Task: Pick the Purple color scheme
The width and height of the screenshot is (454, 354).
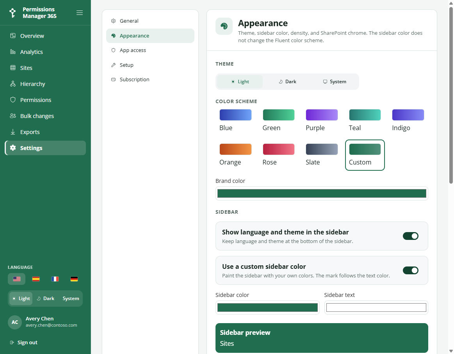Action: click(x=322, y=120)
